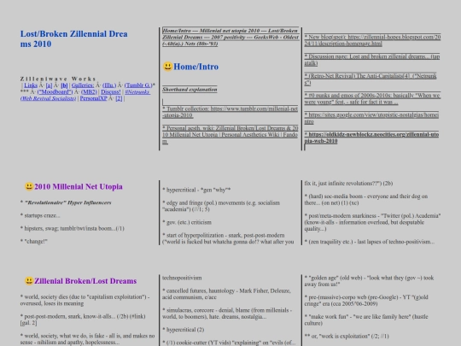Open the (Illu.) gallery link
The width and height of the screenshot is (461, 346).
(109, 85)
